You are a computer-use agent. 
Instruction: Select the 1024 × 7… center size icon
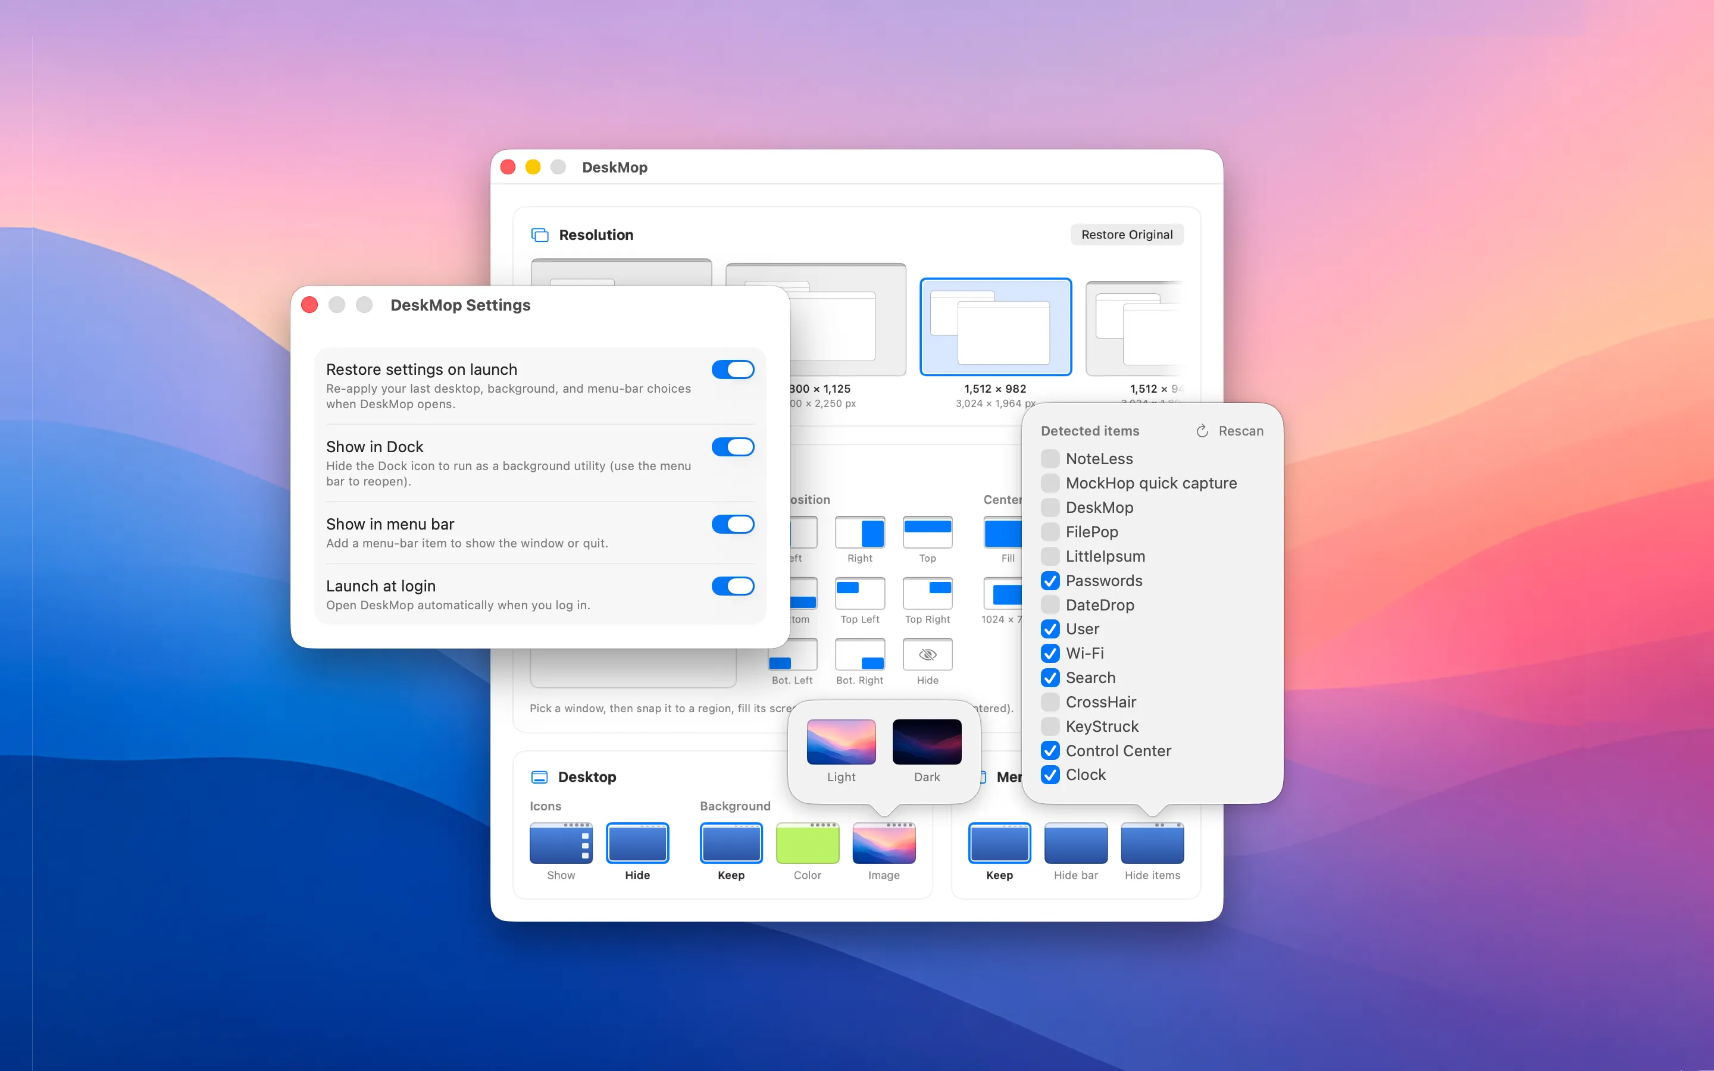pyautogui.click(x=1003, y=593)
